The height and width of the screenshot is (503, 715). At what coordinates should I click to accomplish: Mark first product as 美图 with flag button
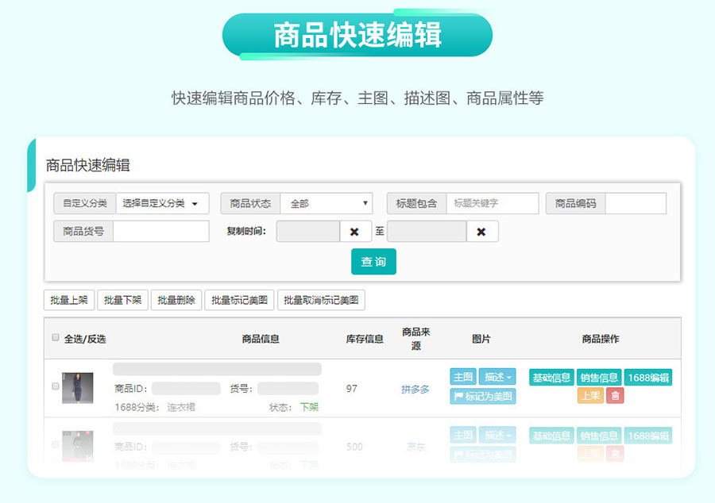[x=483, y=396]
